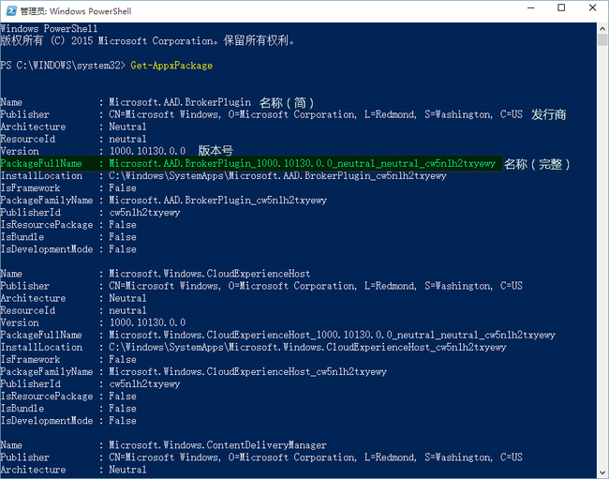Click InstallLocation path ending AAD.BrokerPlugin_cw5n1h2txyewy
Viewport: 609px width, 479px height.
click(277, 176)
